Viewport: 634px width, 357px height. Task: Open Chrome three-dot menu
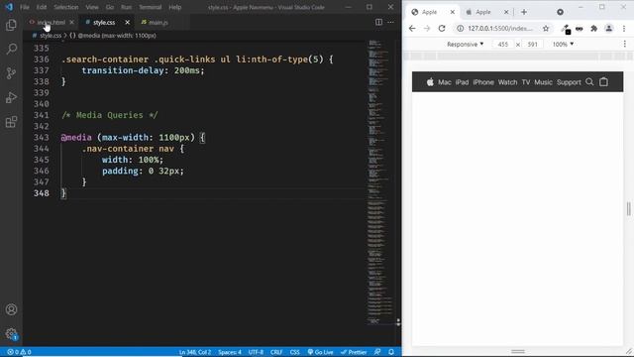click(624, 29)
